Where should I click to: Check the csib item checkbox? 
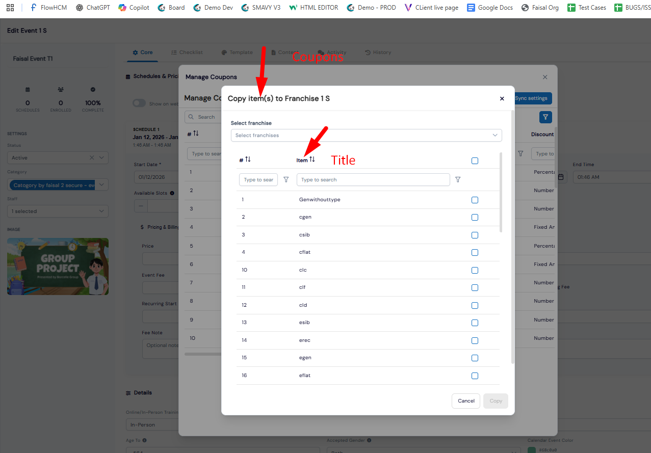[x=475, y=235]
